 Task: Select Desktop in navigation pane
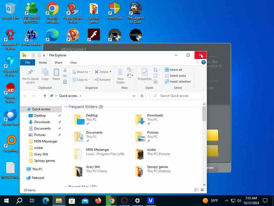point(40,116)
